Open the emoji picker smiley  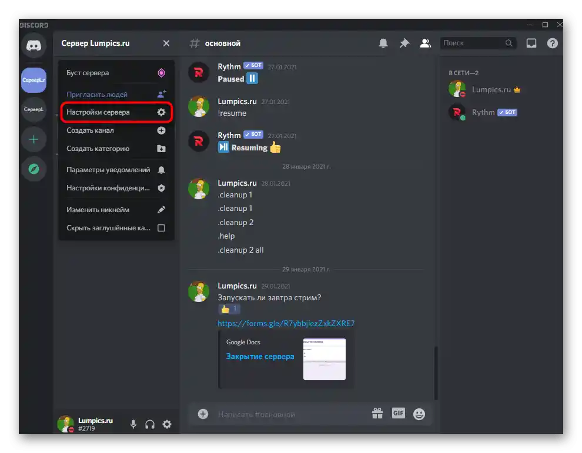(419, 414)
